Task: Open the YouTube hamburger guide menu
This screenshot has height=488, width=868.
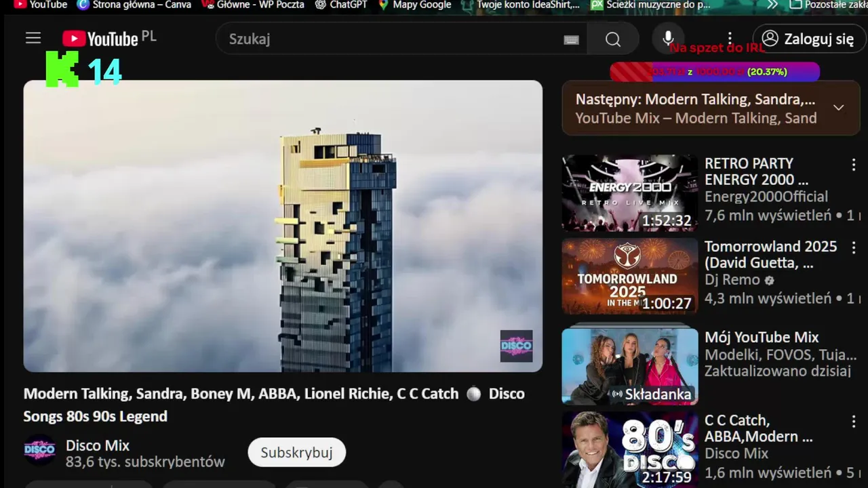Action: point(33,39)
